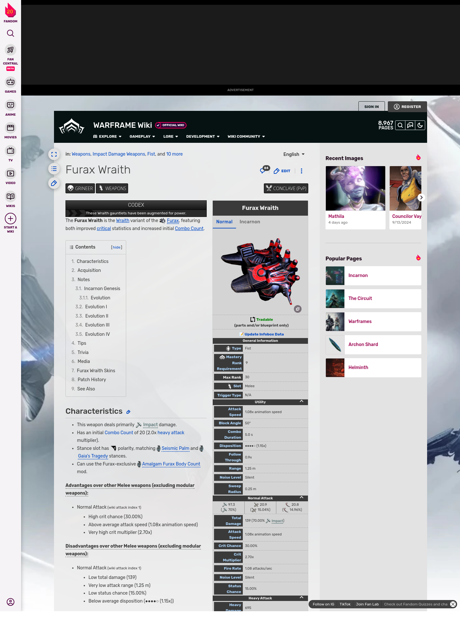Open the '10 more' categories link

(174, 154)
